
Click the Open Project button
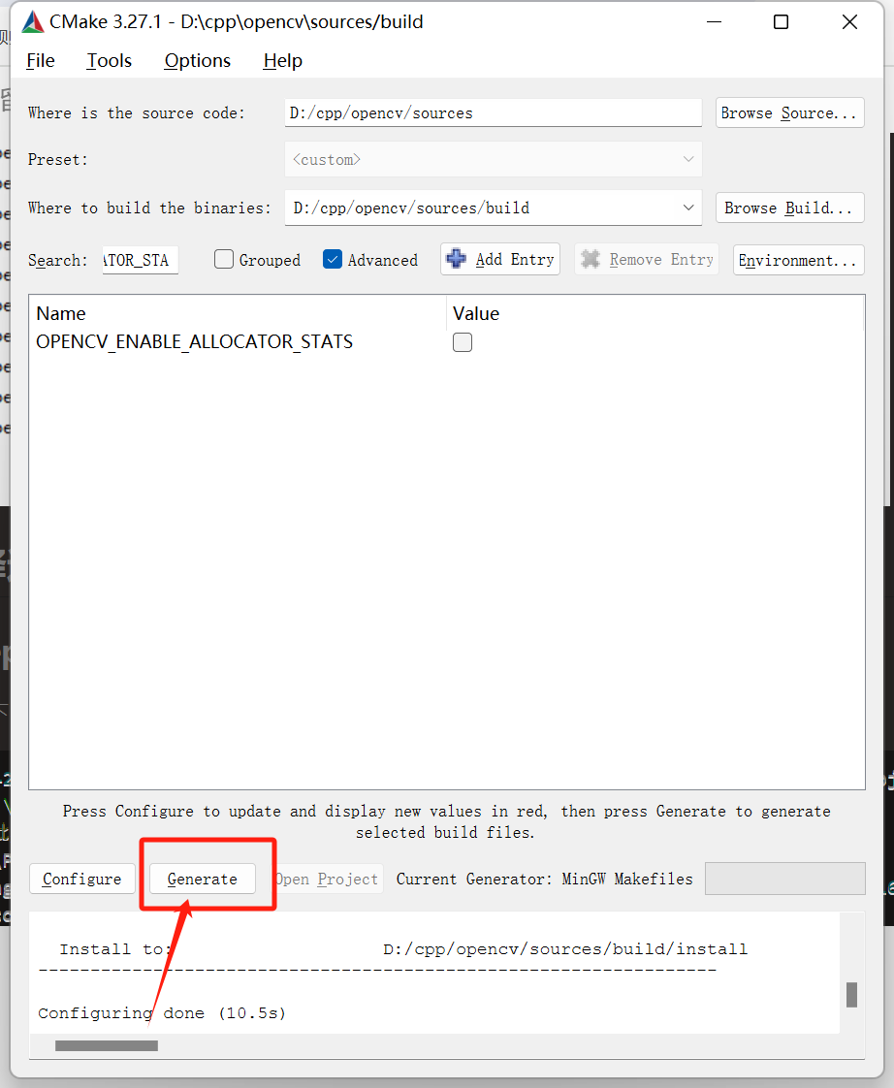327,880
